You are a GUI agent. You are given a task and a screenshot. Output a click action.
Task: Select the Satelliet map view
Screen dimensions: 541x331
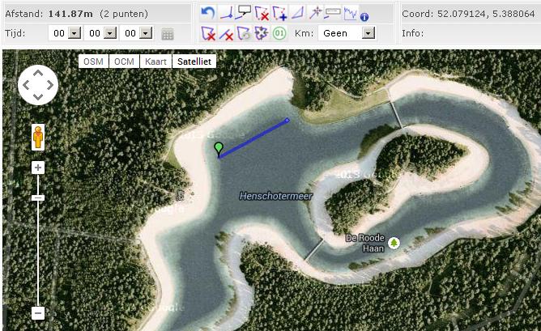tap(194, 62)
